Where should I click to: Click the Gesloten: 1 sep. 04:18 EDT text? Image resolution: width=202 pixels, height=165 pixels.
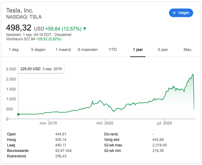[x=29, y=35]
